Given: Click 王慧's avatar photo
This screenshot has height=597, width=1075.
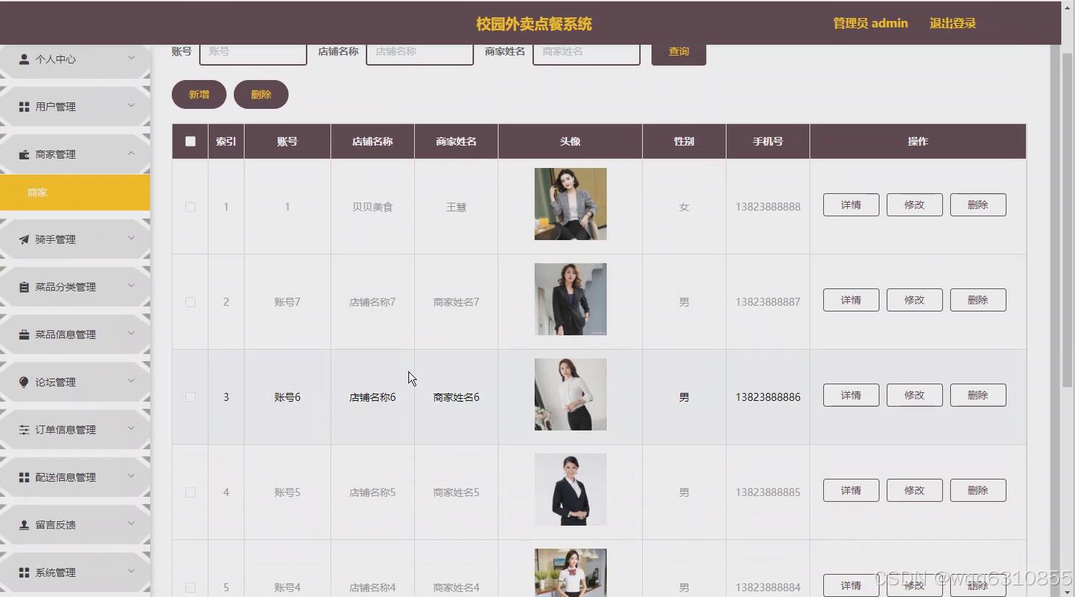Looking at the screenshot, I should coord(571,204).
